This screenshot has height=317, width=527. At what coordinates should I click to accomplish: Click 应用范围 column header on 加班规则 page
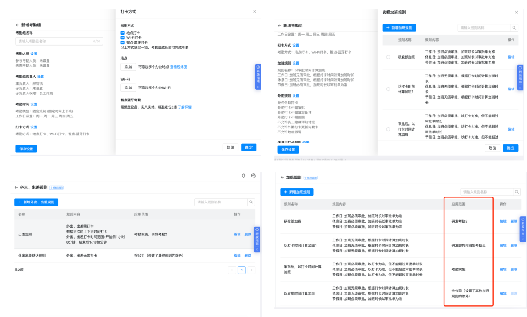[x=458, y=204]
